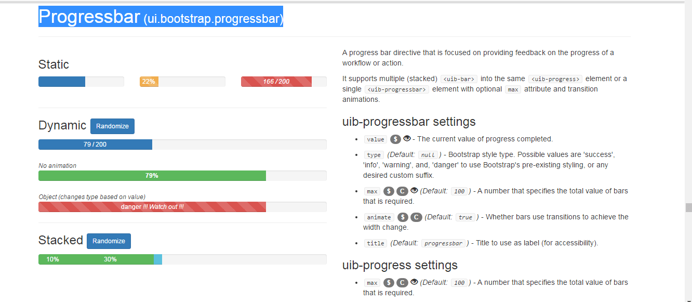Click the C icon next to the max setting
The width and height of the screenshot is (692, 302).
(402, 191)
